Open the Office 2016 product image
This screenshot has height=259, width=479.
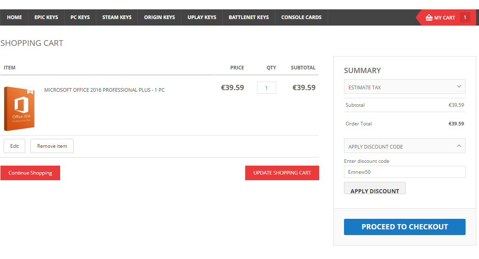(x=19, y=108)
